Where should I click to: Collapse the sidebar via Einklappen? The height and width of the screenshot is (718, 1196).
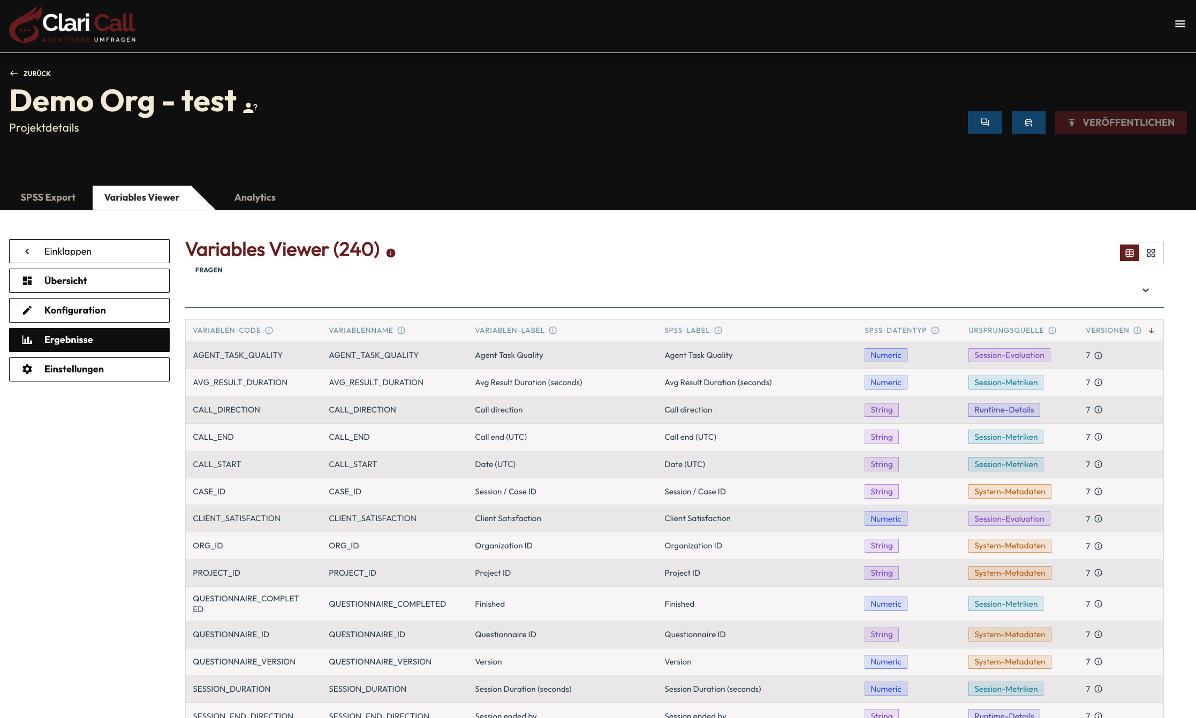[89, 251]
